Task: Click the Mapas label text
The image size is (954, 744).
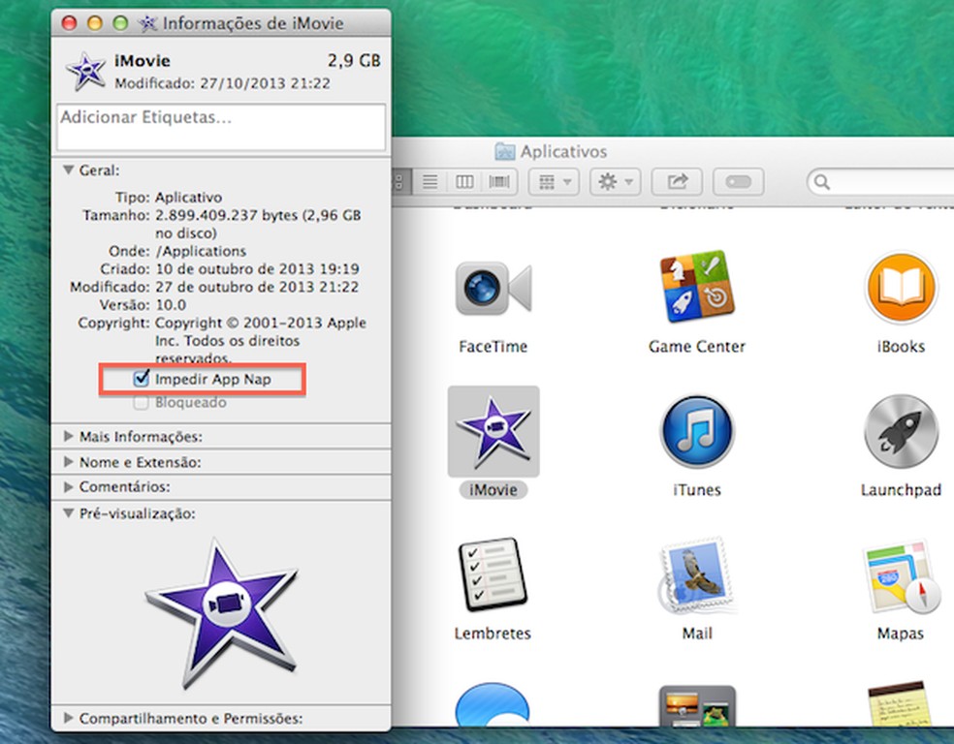Action: [901, 634]
